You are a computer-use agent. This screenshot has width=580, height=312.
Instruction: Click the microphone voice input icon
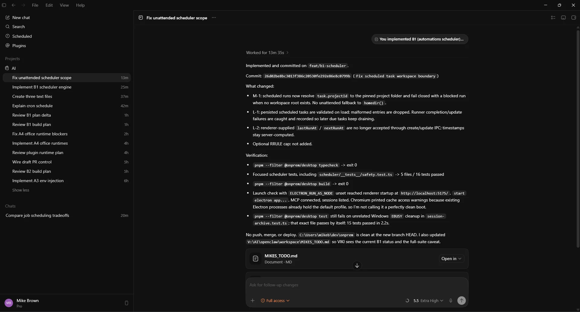(x=451, y=301)
